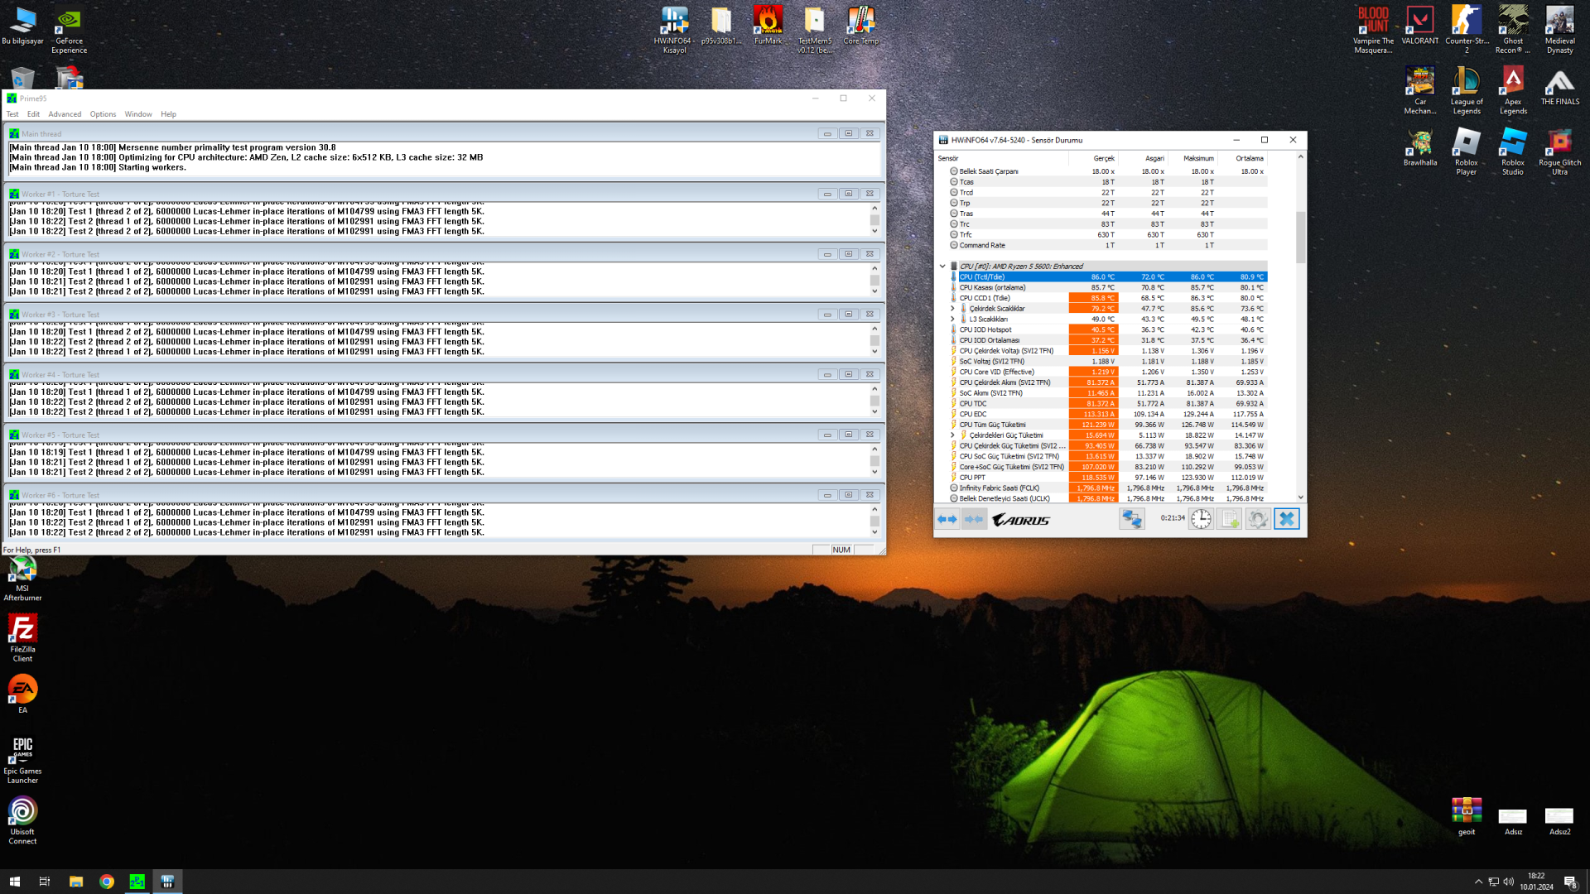The height and width of the screenshot is (894, 1590).
Task: Expand Çekirdek Sıcaklıklar sensor subtree
Action: [x=952, y=309]
